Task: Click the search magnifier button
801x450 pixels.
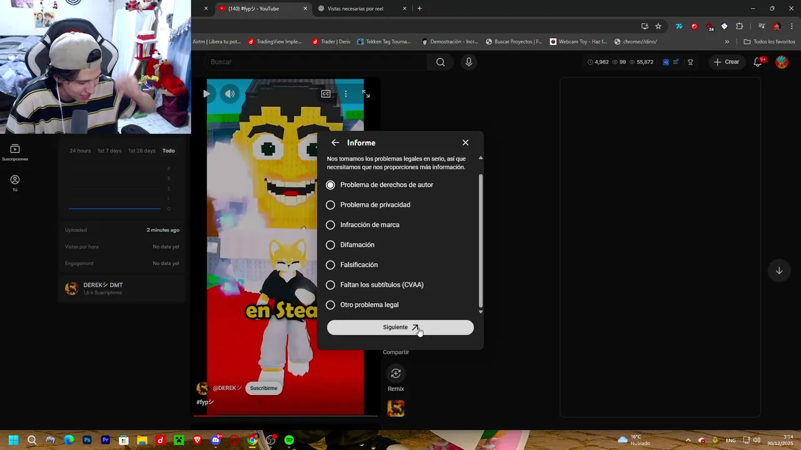Action: tap(441, 62)
